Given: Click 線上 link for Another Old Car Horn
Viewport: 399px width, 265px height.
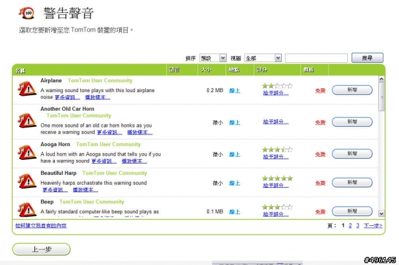Looking at the screenshot, I should click(234, 123).
